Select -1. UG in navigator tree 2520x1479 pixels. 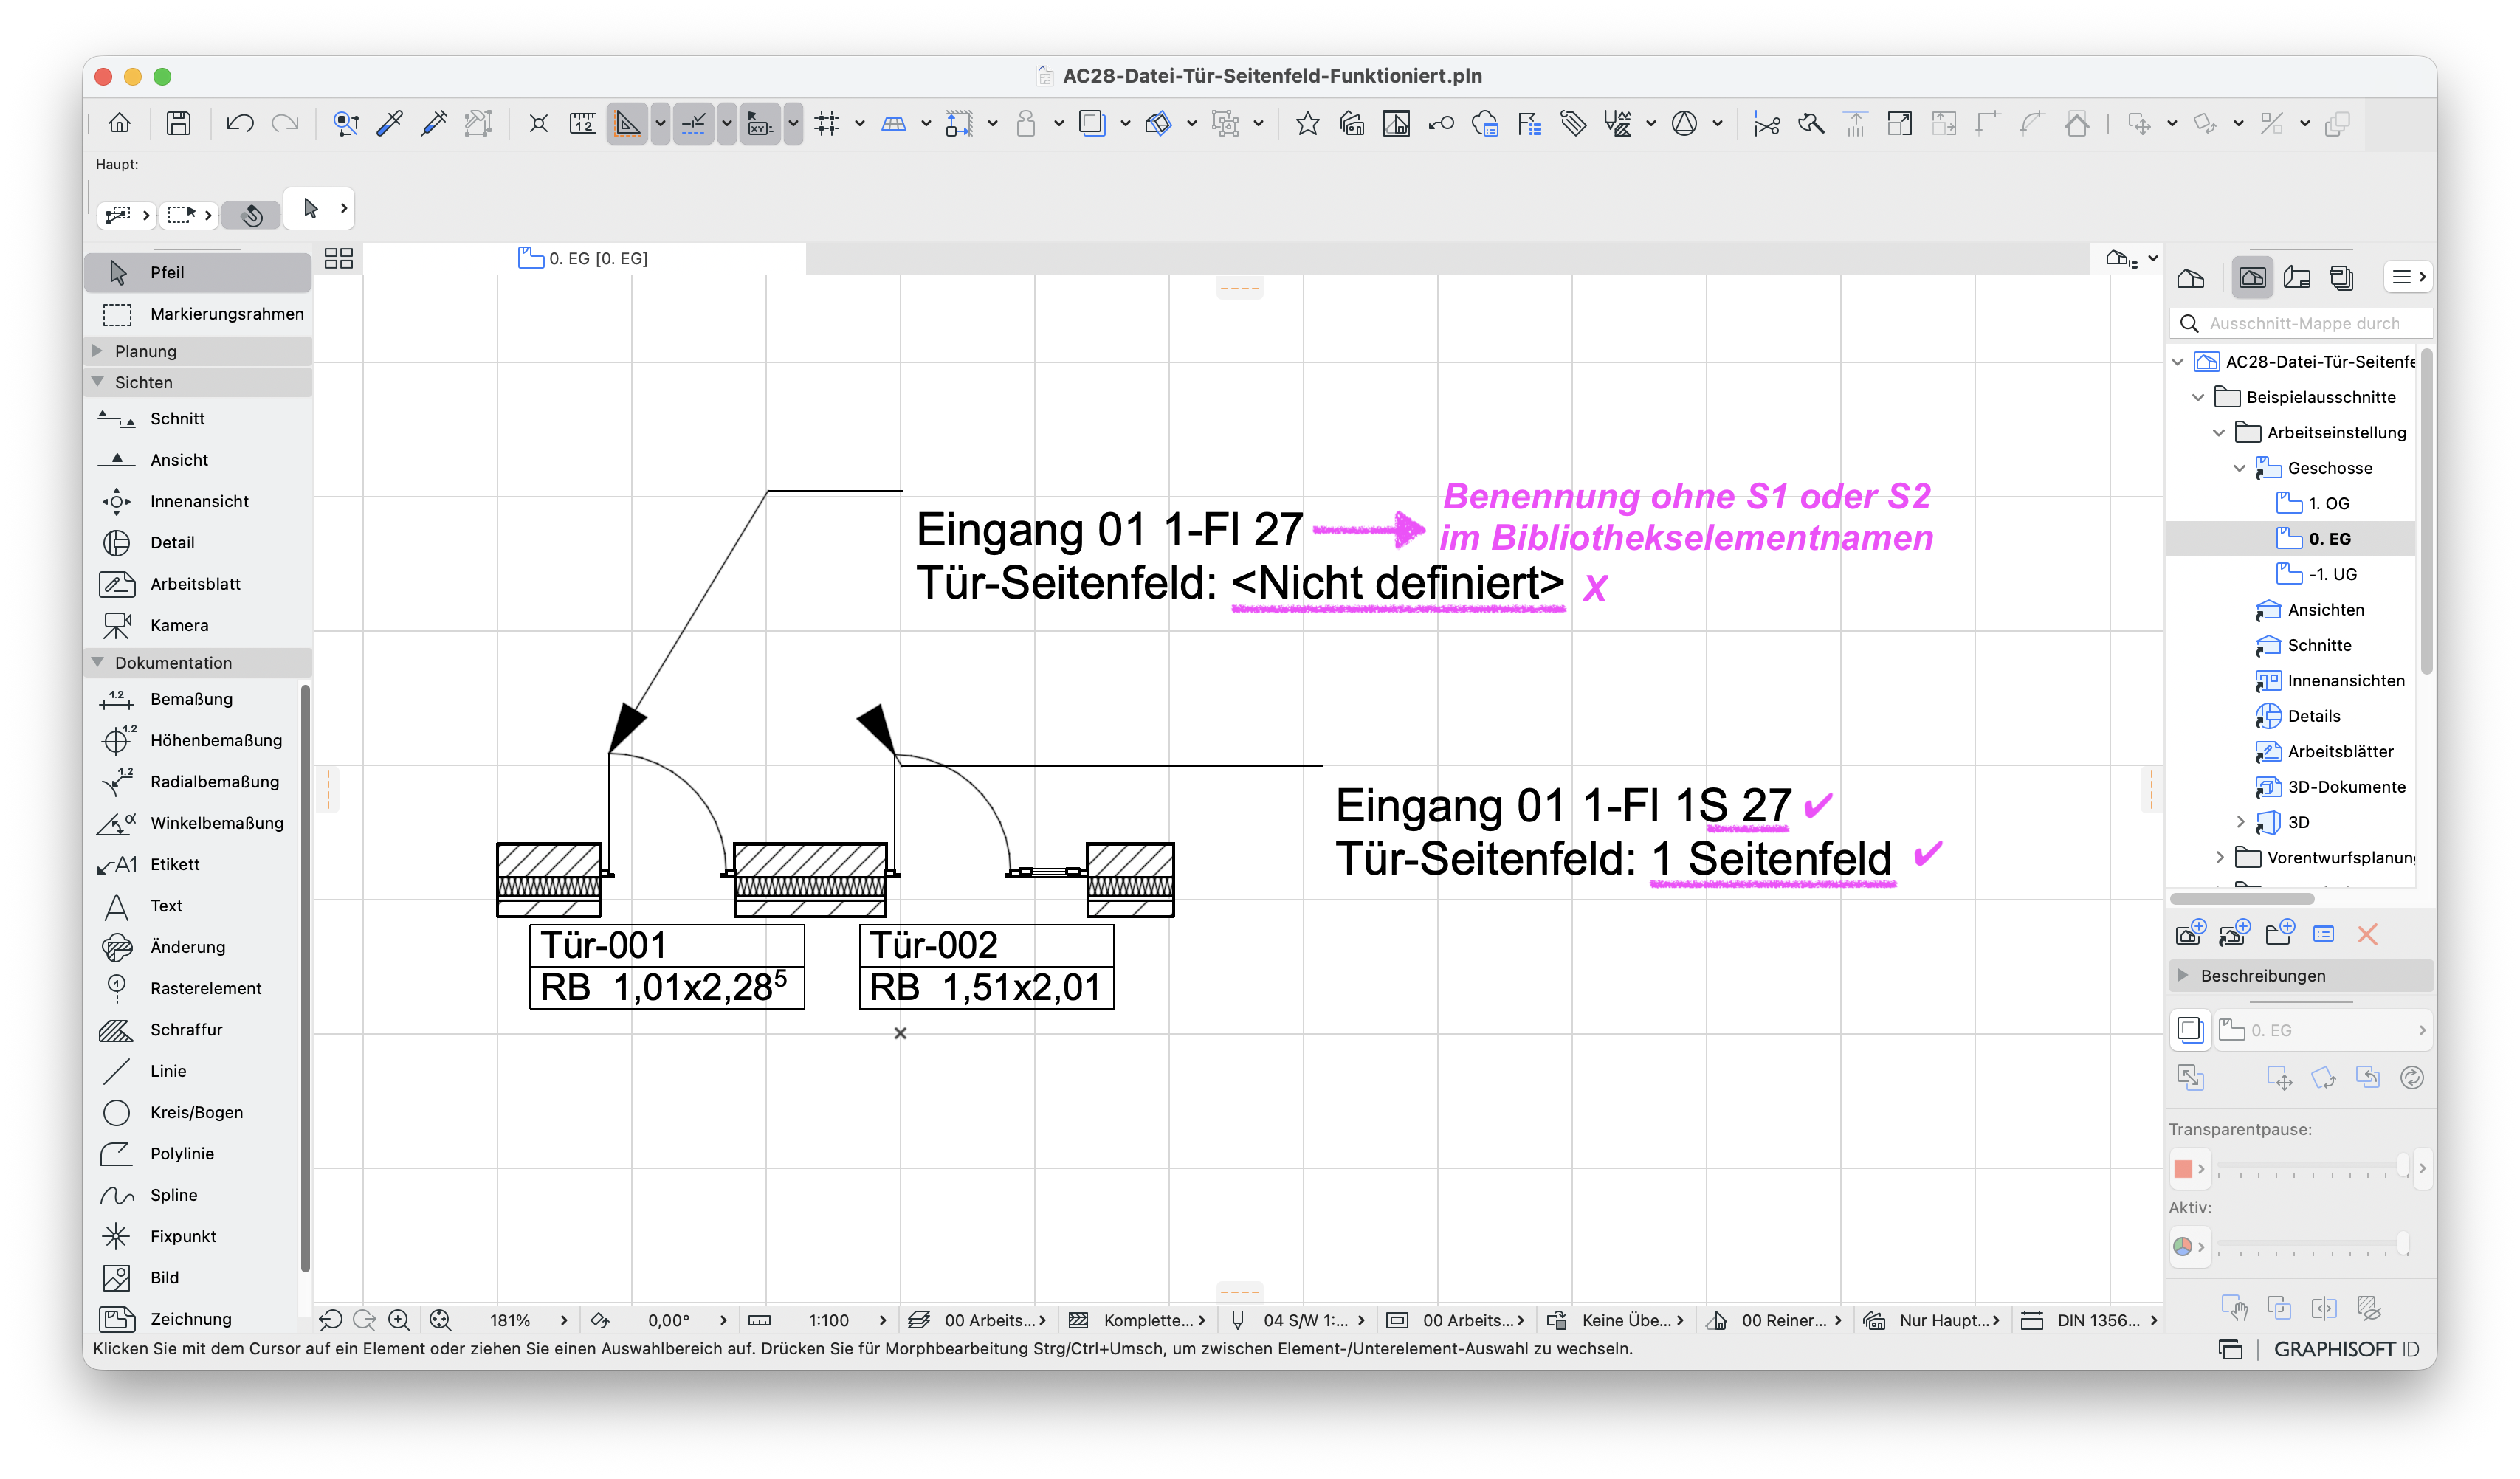(2332, 574)
